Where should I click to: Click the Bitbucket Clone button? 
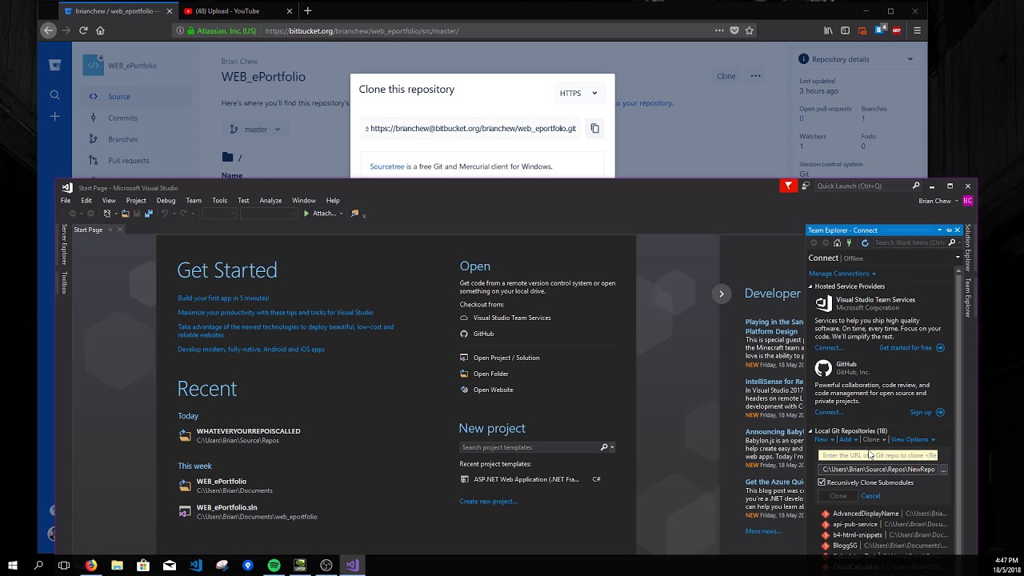pos(726,76)
